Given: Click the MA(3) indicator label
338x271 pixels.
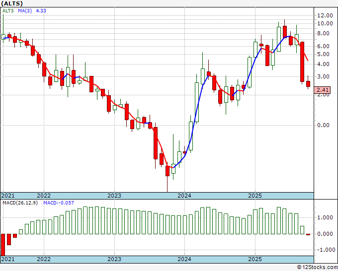Looking at the screenshot, I should [25, 11].
